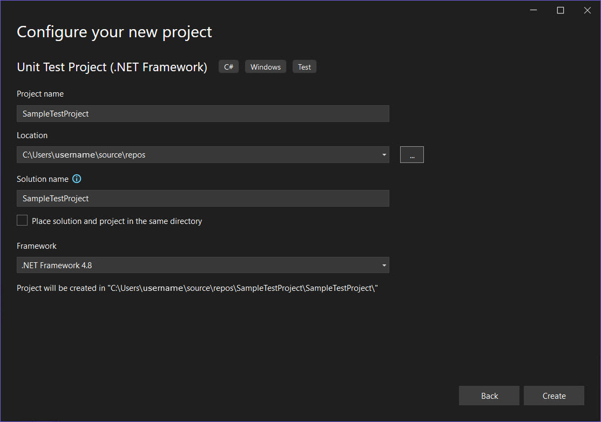Select the Test project type tag
The height and width of the screenshot is (422, 601).
[304, 66]
